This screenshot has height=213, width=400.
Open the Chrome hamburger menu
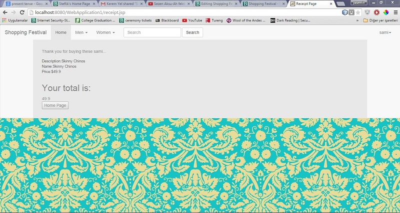click(394, 12)
